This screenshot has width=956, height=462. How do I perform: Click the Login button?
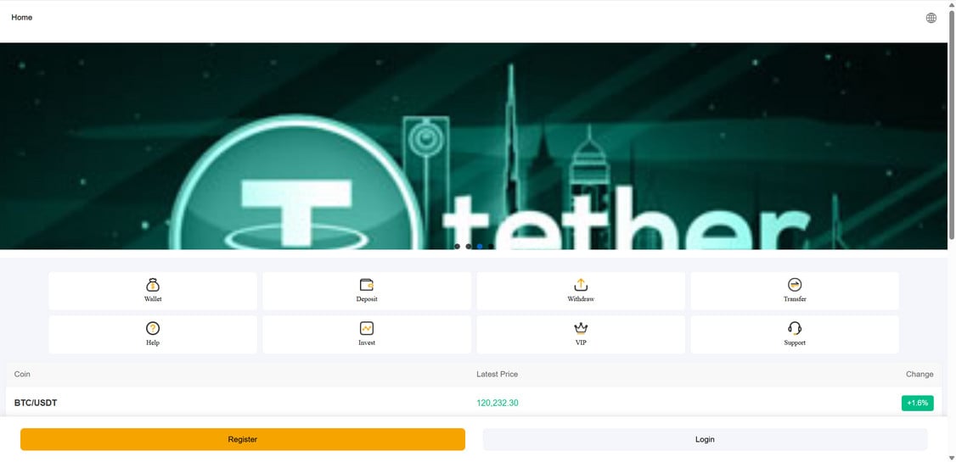click(x=705, y=439)
